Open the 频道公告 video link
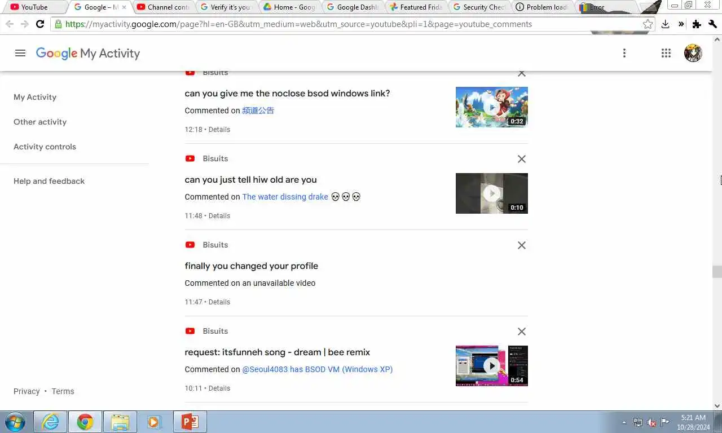This screenshot has width=722, height=433. coord(258,111)
